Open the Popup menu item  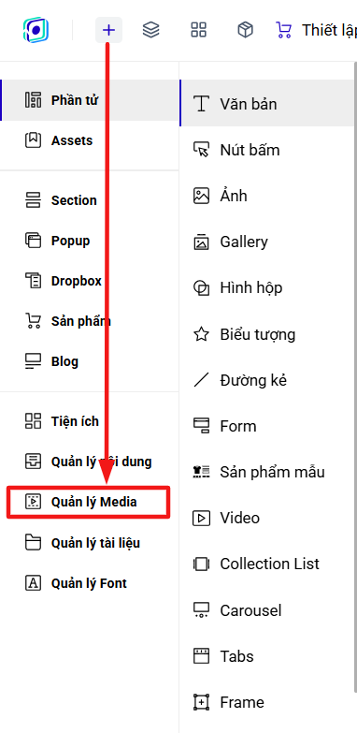(90, 241)
